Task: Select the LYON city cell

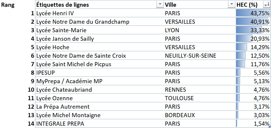Action: tap(172, 30)
